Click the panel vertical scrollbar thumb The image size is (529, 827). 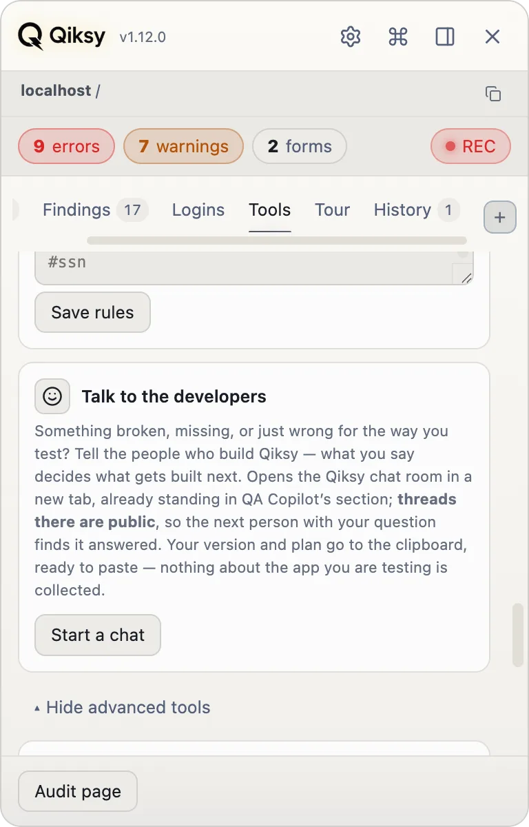click(x=518, y=635)
